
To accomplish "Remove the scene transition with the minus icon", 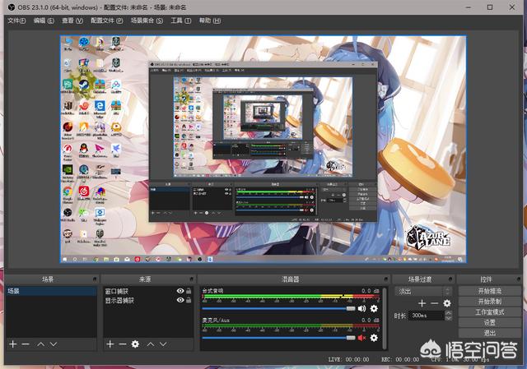I will click(435, 303).
